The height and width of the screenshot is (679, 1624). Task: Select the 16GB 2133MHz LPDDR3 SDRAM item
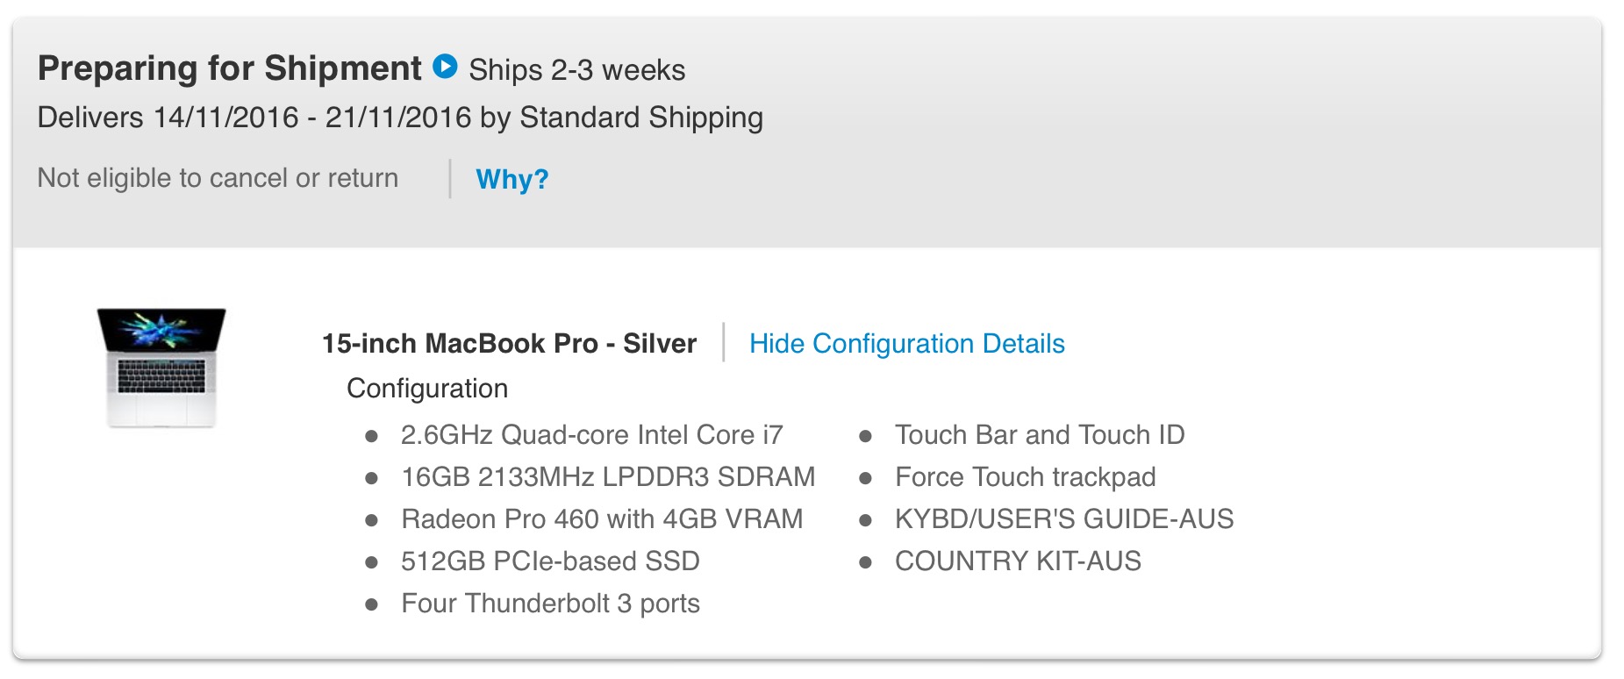click(x=608, y=477)
